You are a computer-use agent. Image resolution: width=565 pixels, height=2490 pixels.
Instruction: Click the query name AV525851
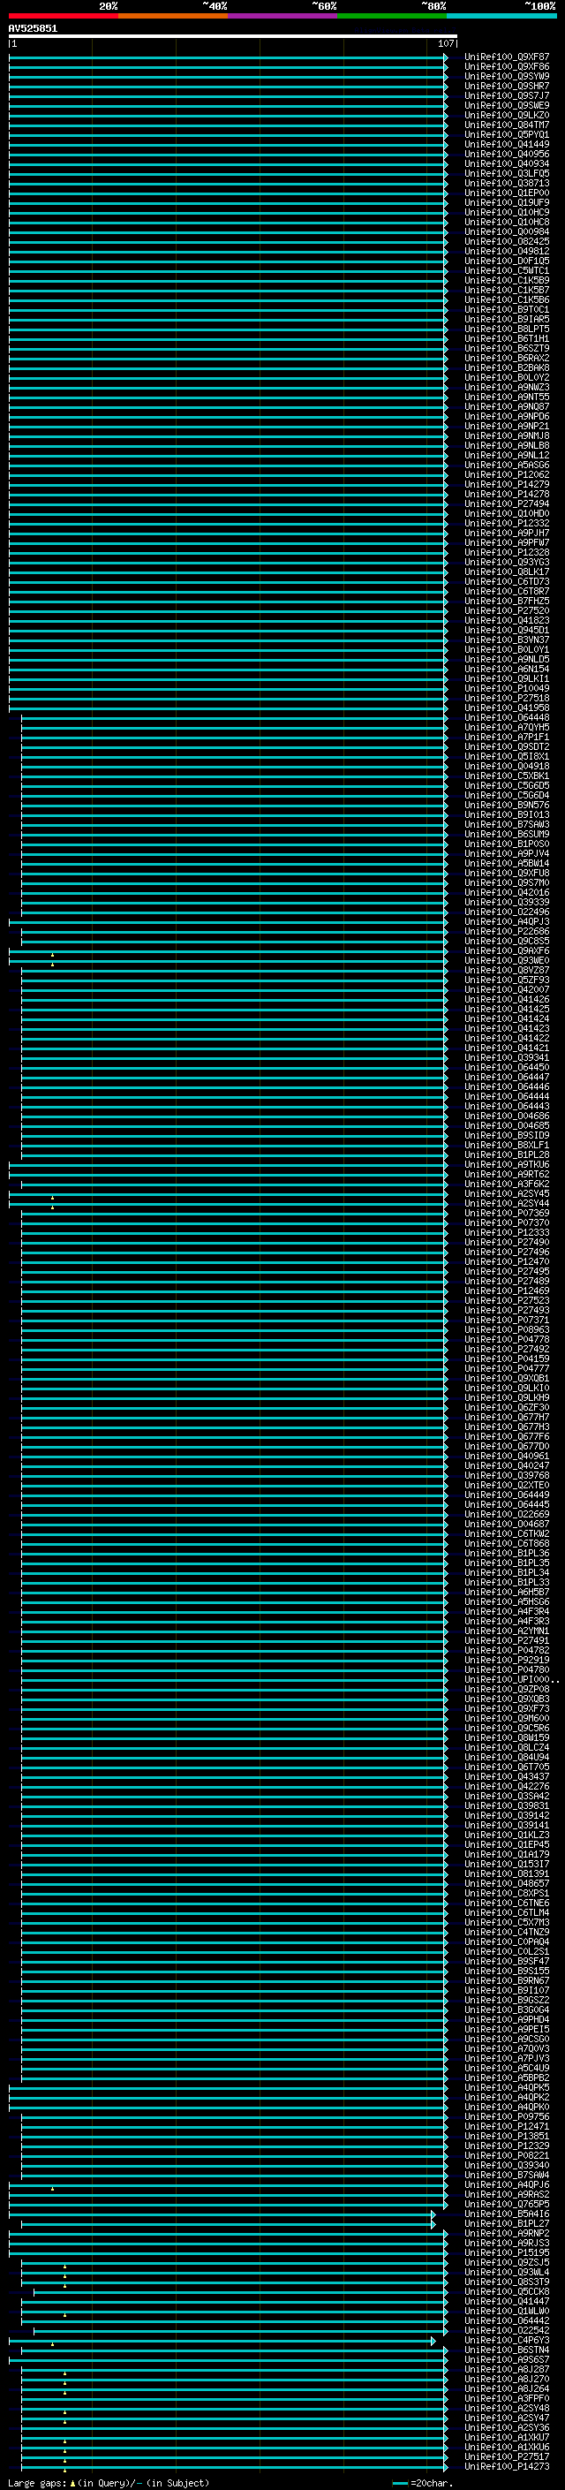coord(33,29)
